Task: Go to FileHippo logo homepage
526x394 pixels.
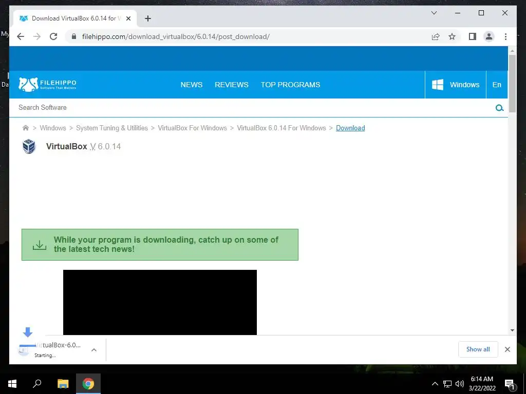Action: (x=47, y=85)
